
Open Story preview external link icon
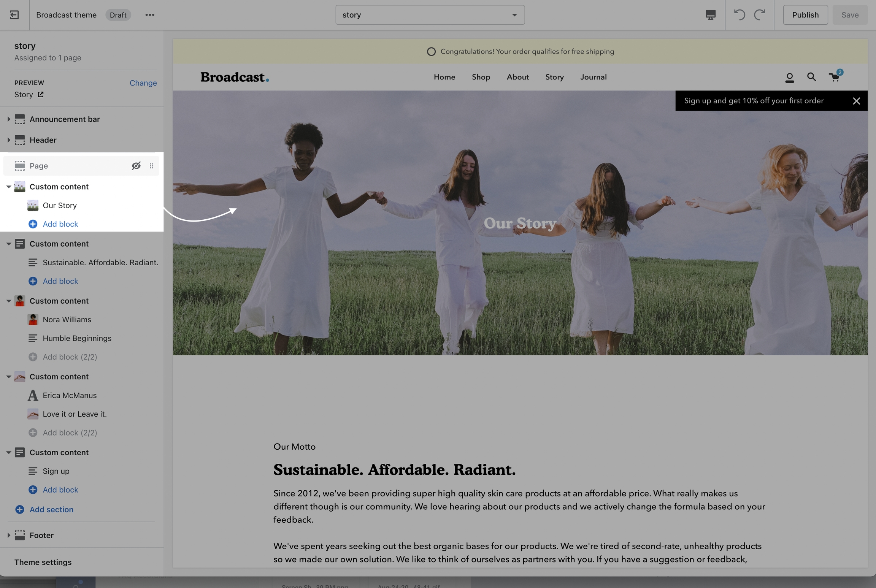[x=40, y=94]
